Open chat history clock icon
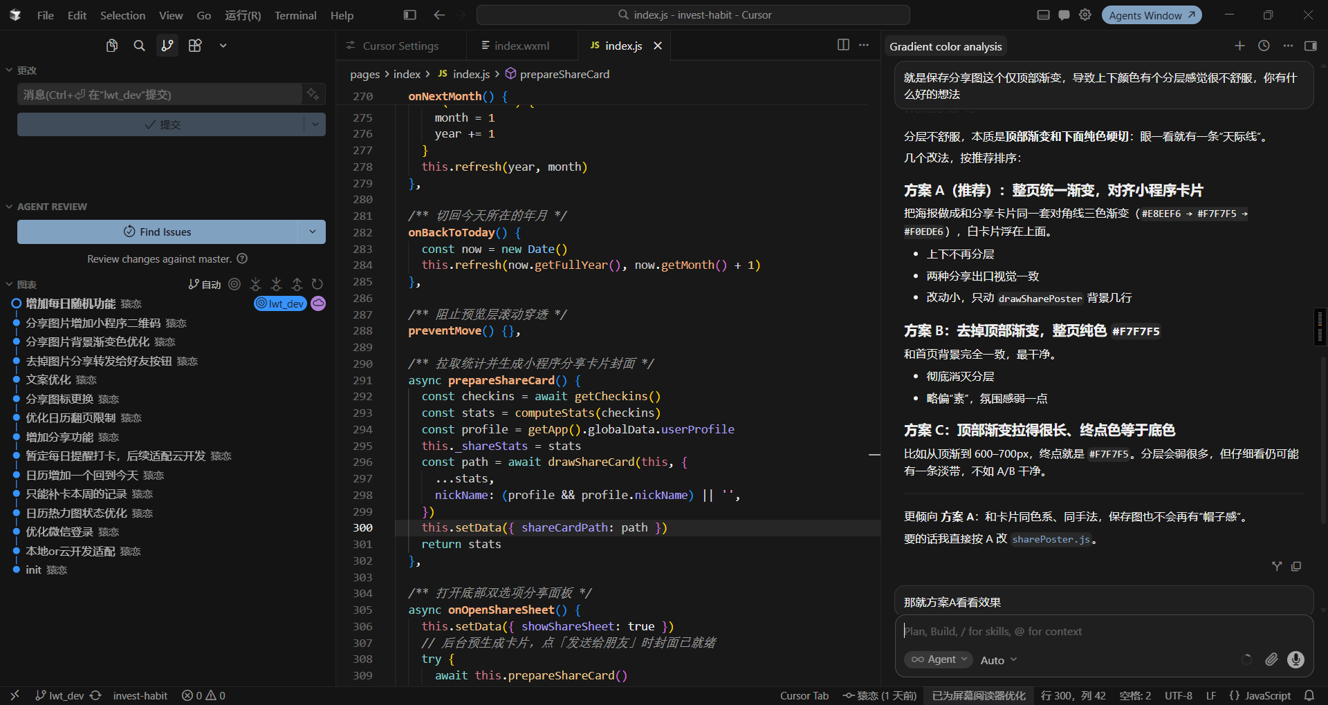1328x705 pixels. (x=1264, y=46)
